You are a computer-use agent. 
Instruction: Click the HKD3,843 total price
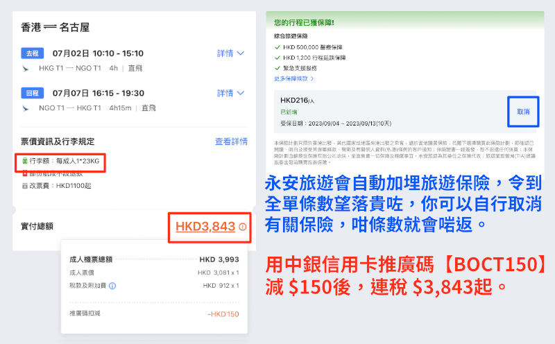point(205,227)
